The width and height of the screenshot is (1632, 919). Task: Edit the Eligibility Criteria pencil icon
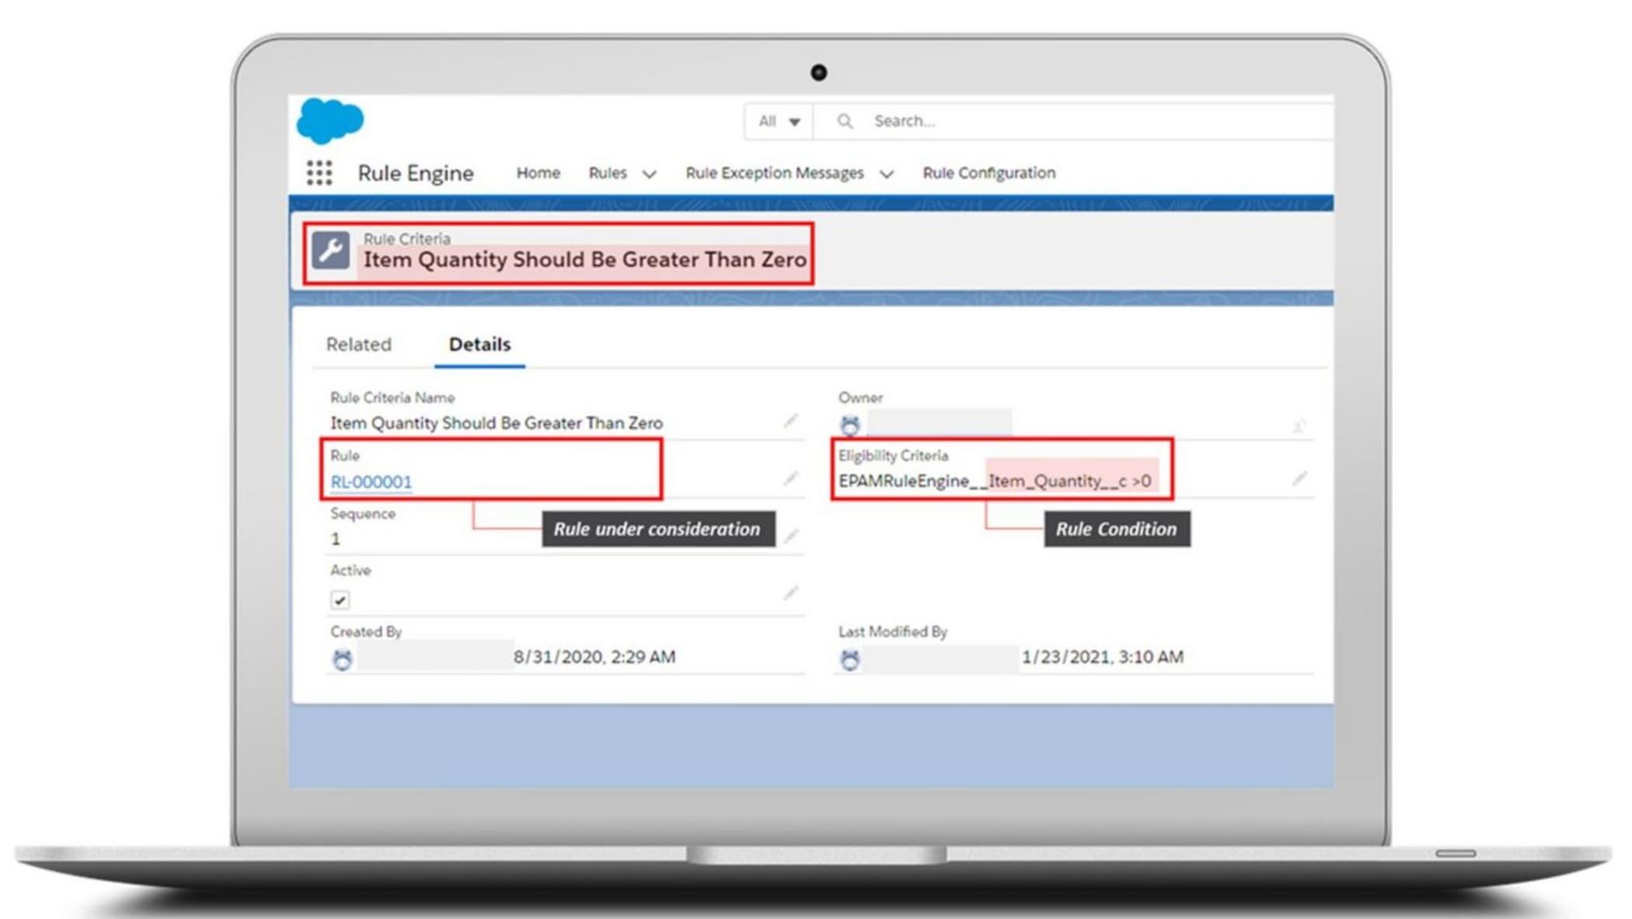tap(1299, 480)
